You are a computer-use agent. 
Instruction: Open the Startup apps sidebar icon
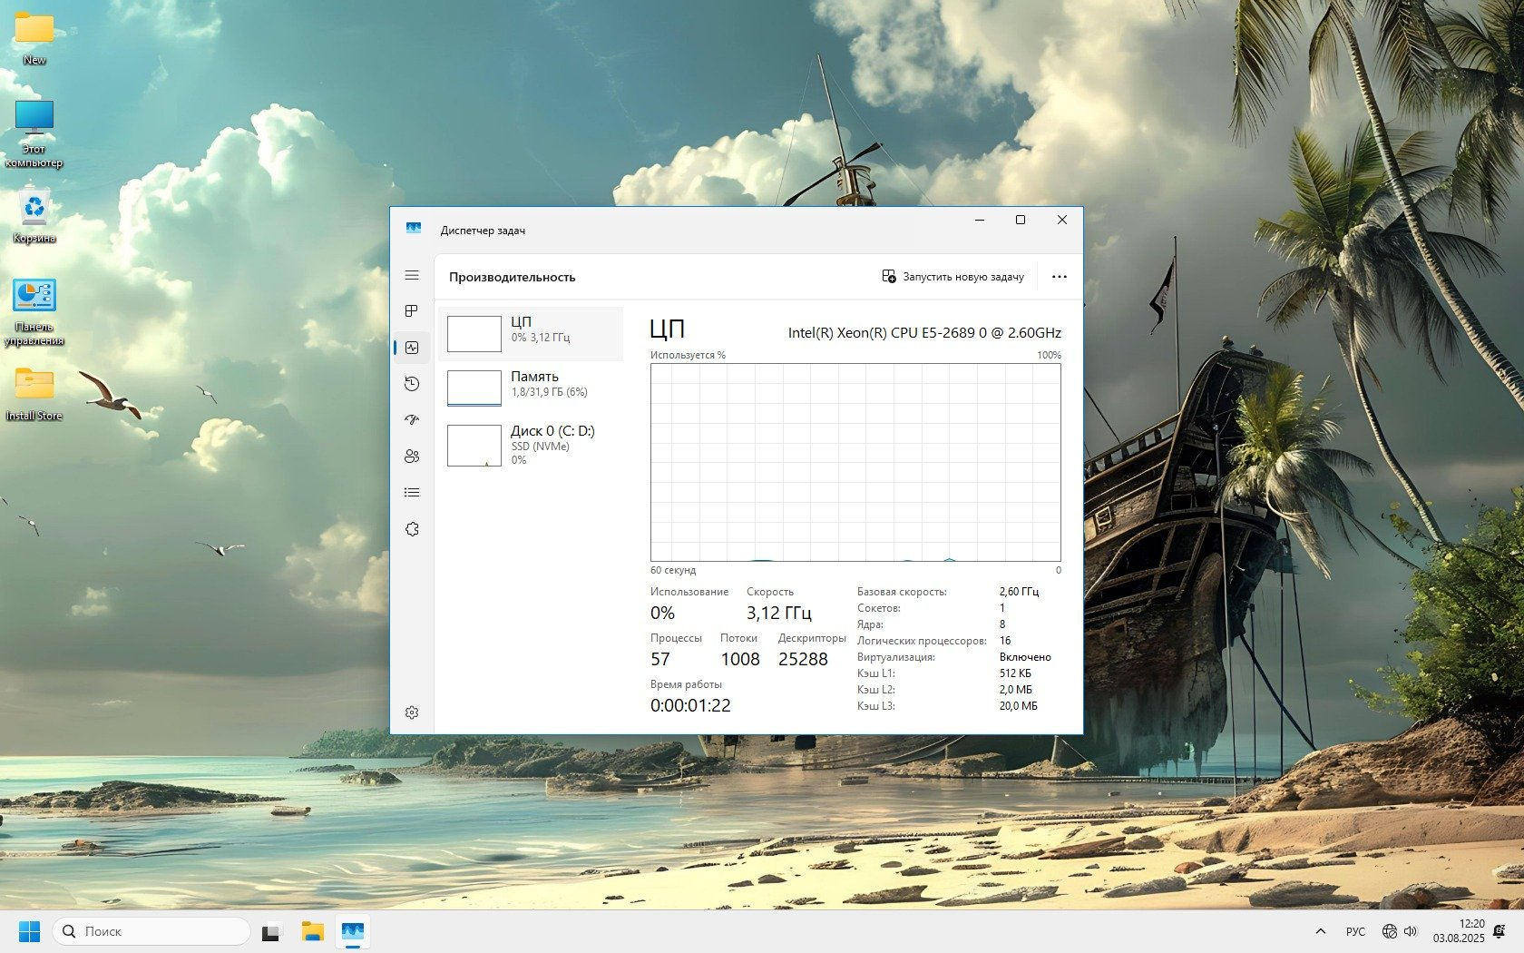tap(412, 420)
